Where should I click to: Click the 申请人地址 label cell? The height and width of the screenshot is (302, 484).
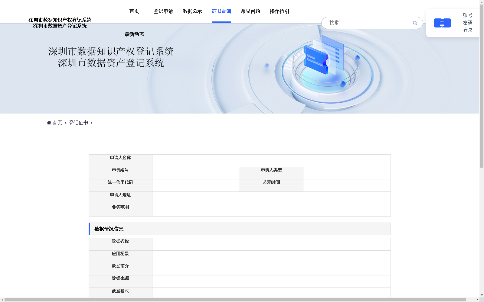click(120, 198)
